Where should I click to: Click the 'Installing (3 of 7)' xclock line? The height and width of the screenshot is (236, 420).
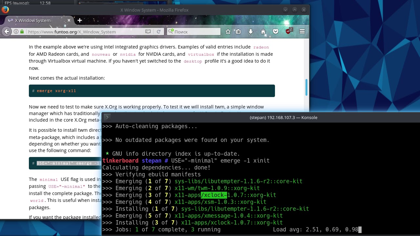click(x=192, y=223)
